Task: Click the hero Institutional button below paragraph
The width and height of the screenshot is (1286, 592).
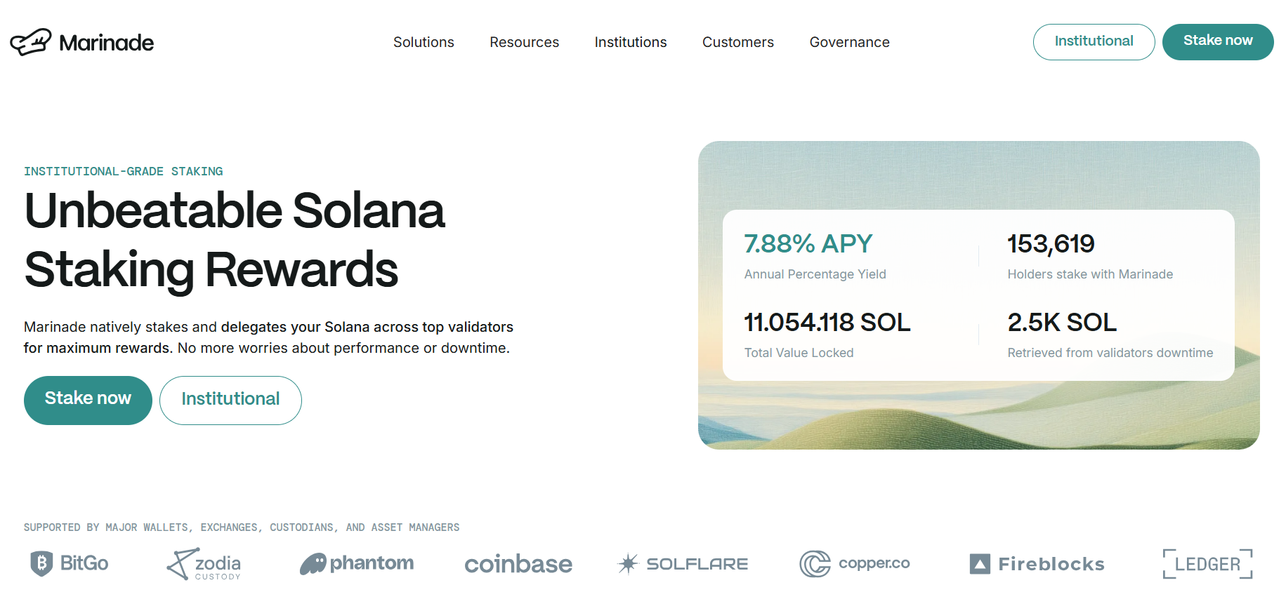Action: [x=230, y=400]
